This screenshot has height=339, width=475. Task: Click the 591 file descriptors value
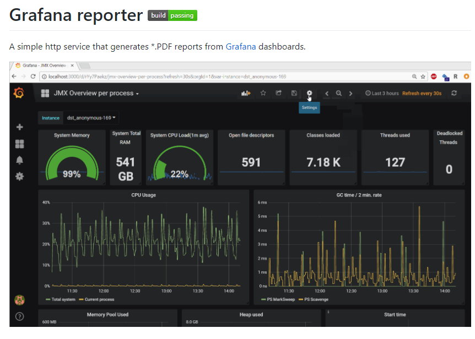tap(251, 162)
